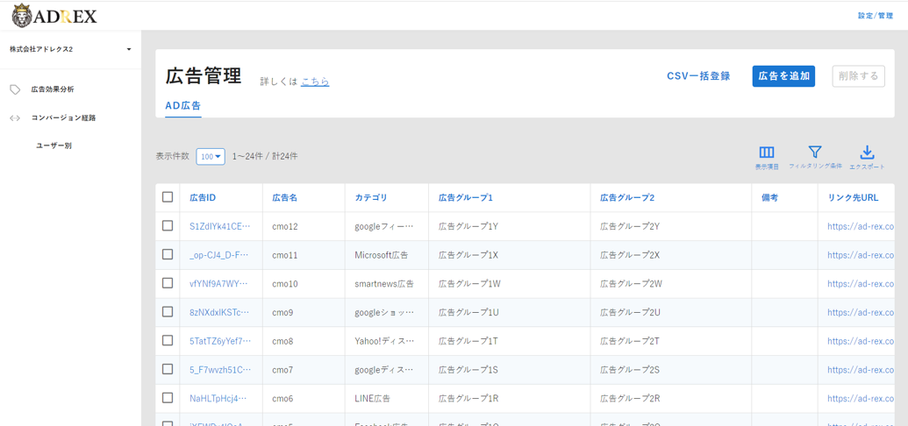
Task: Open ad ID 5_F7wvzh51C… link
Action: 220,369
